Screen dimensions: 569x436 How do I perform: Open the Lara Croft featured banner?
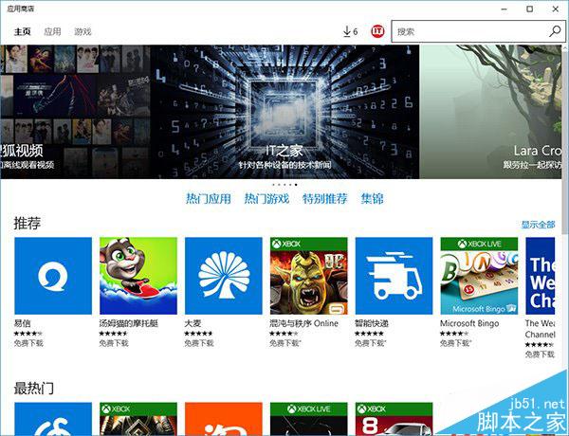pos(490,112)
